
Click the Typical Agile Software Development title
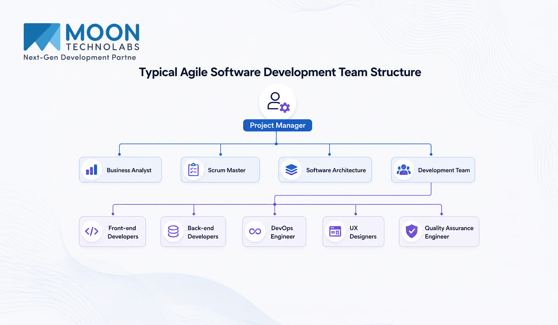click(280, 72)
